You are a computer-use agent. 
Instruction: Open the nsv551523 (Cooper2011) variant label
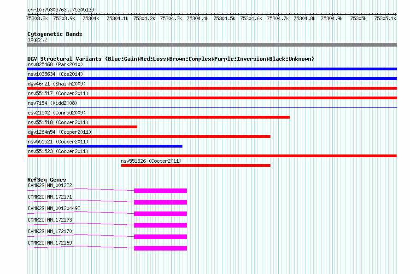click(x=58, y=151)
